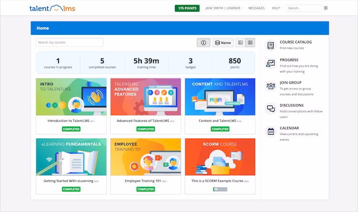Open JOIN GROUP link

click(291, 83)
